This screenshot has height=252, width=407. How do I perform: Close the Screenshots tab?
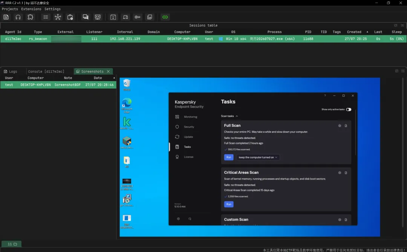(108, 71)
